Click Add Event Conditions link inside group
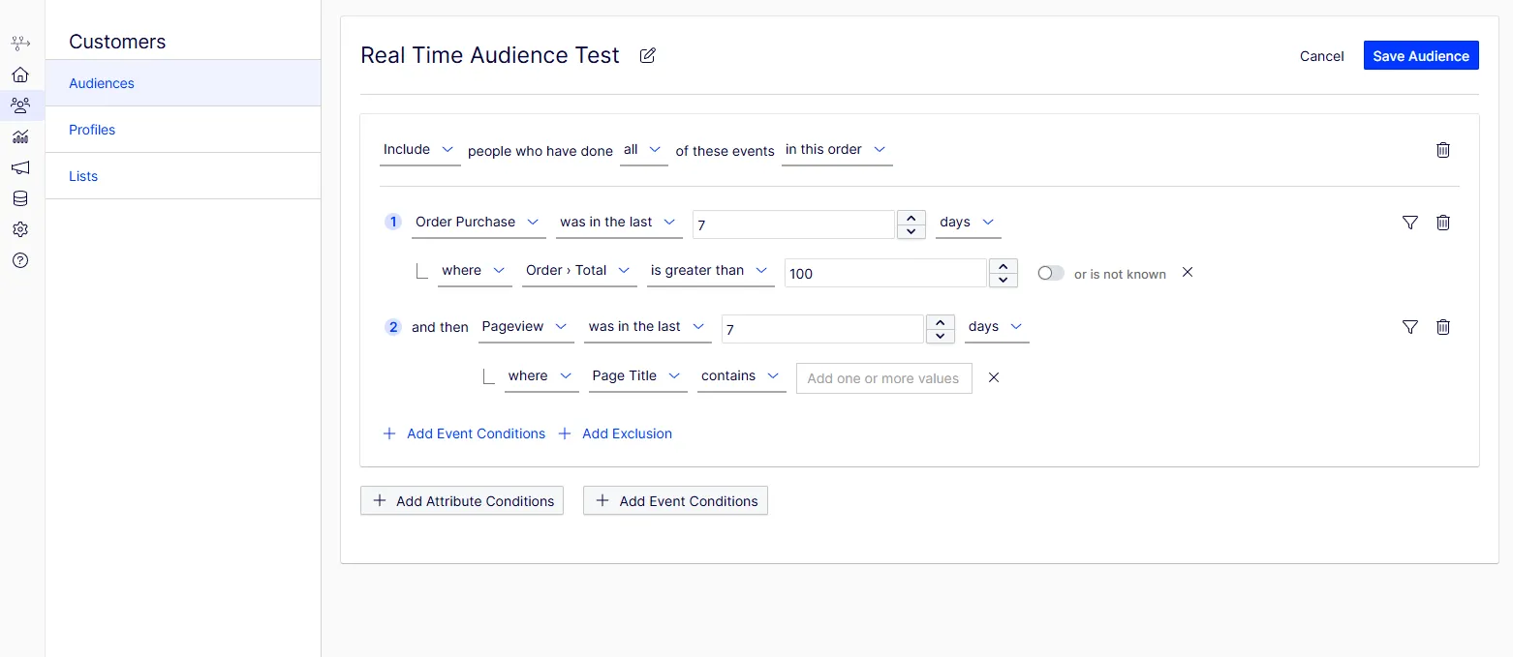Viewport: 1513px width, 657px height. point(465,433)
